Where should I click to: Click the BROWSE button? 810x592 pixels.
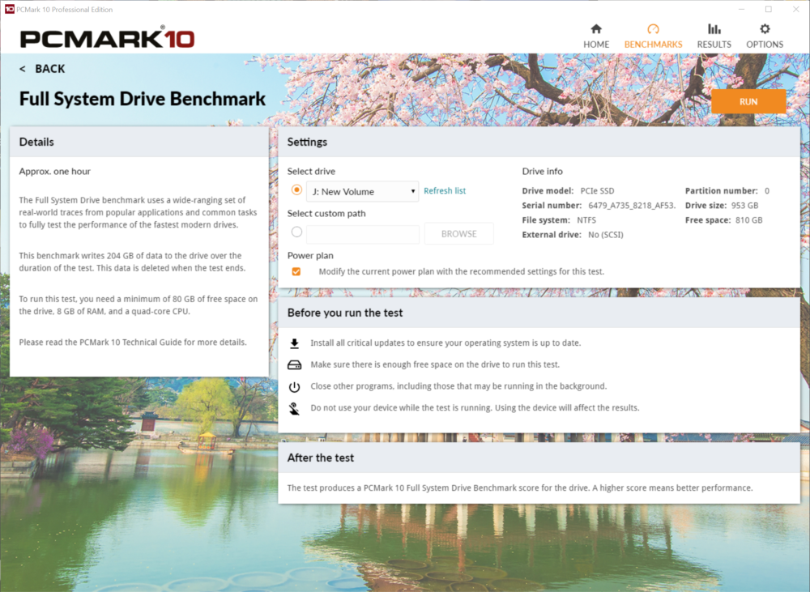coord(458,234)
